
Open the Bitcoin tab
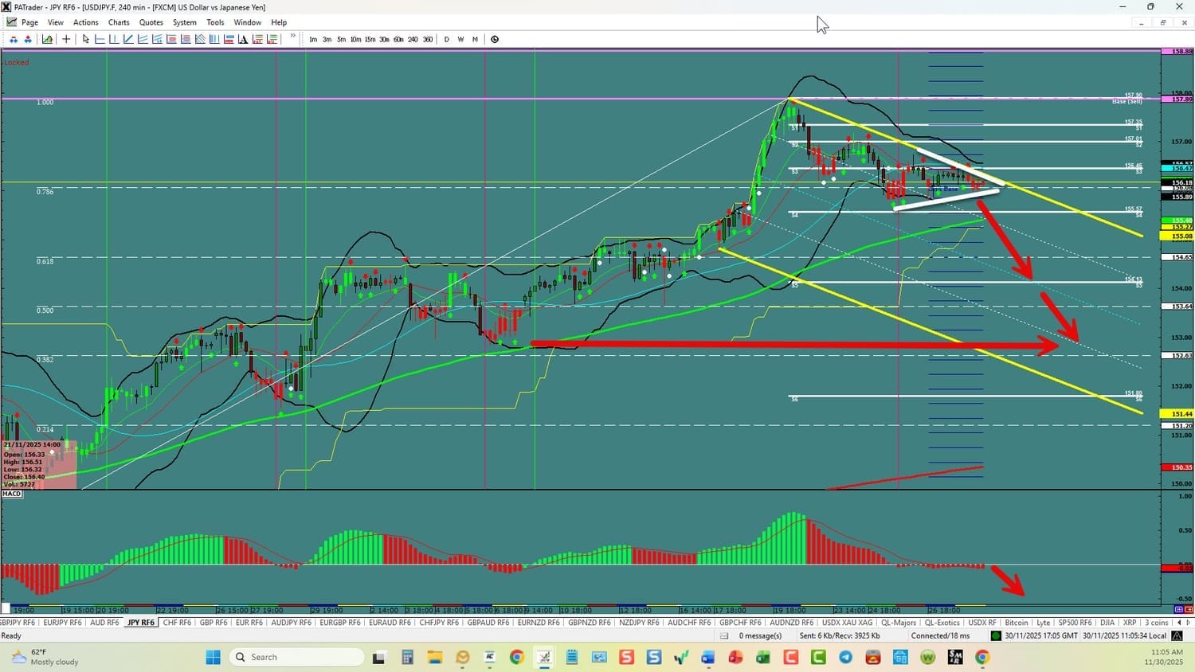pos(1017,623)
